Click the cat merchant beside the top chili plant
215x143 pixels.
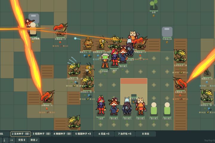click(133, 35)
